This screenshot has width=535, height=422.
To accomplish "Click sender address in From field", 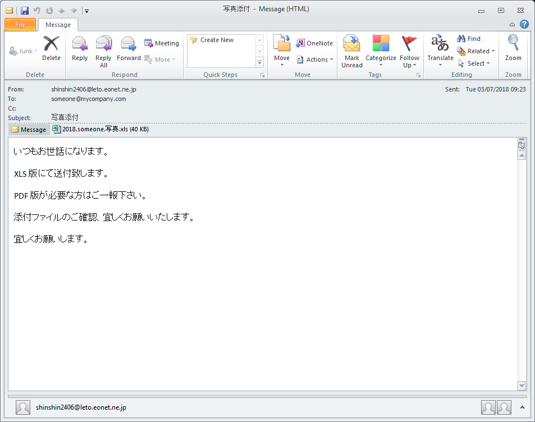I will (x=94, y=89).
